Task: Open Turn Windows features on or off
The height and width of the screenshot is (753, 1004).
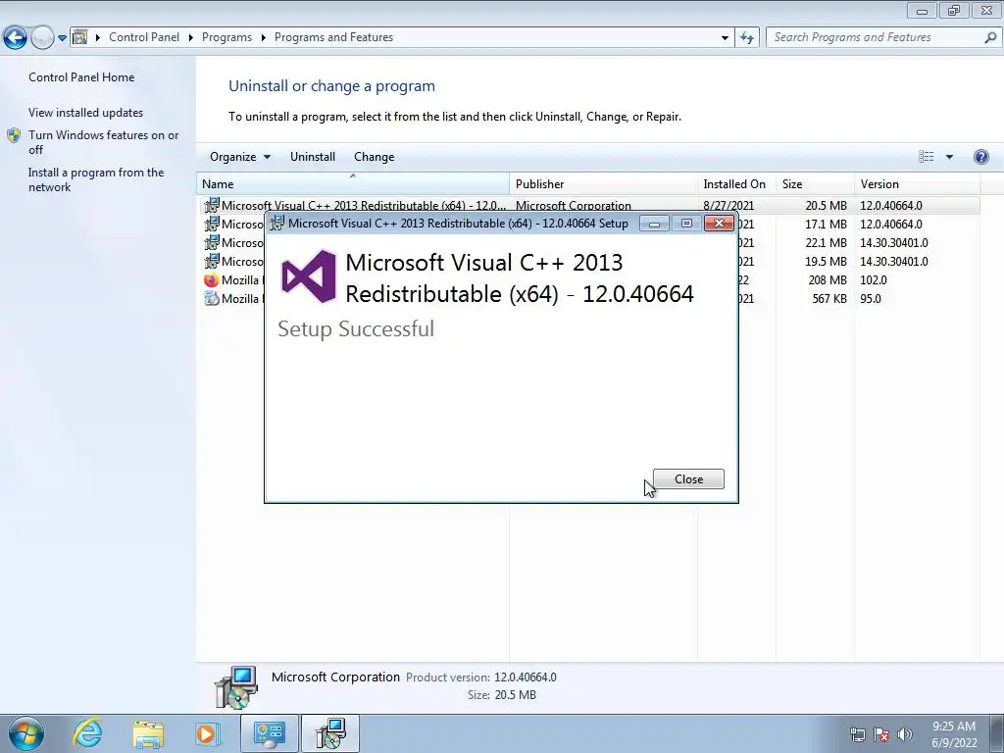Action: tap(103, 142)
